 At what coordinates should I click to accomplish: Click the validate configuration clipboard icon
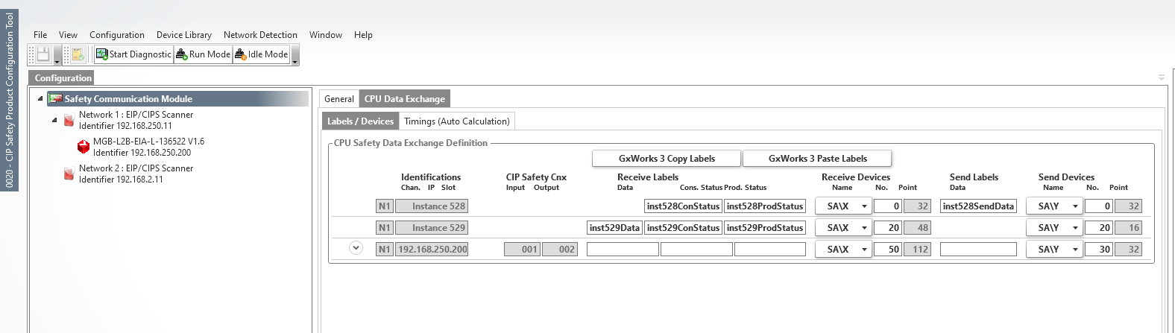coord(78,54)
